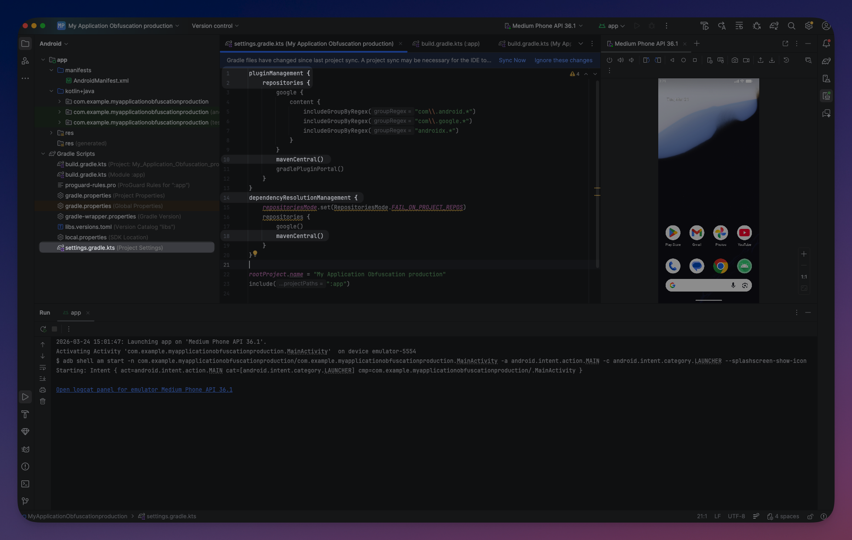
Task: Click Sync Now in the notification banner
Action: pos(512,60)
